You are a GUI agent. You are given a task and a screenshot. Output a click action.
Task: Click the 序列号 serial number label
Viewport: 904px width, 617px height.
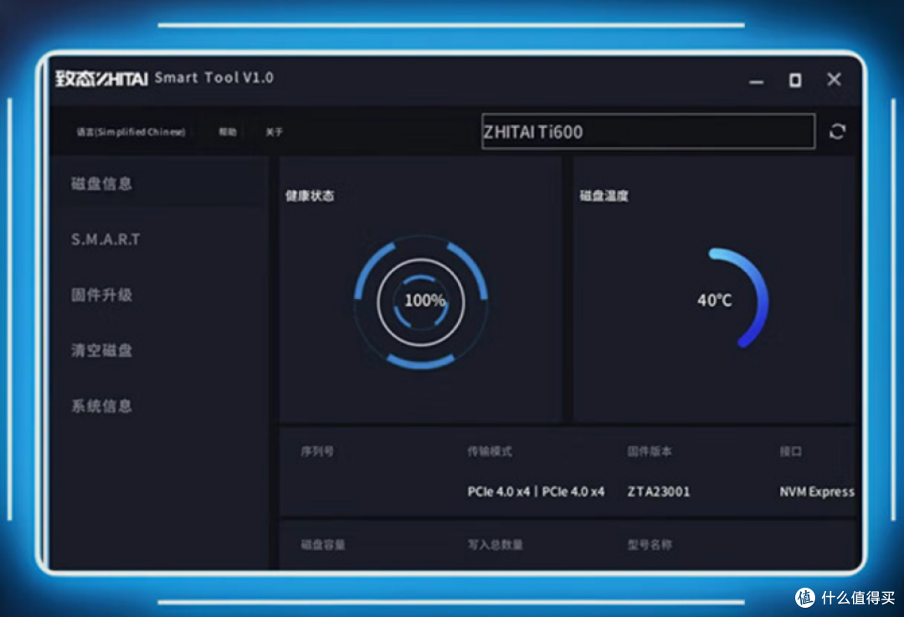(x=317, y=451)
